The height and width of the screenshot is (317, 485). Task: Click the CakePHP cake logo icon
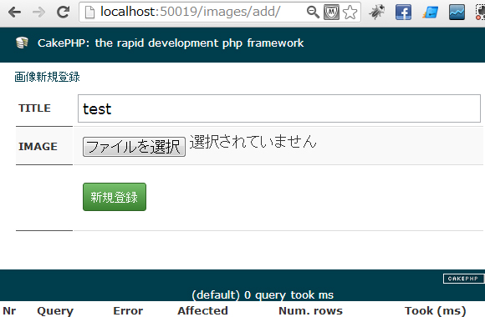[22, 43]
